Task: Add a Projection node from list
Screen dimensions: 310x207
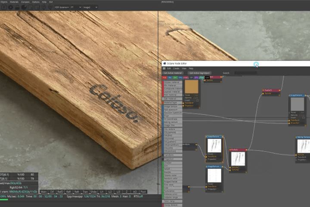Action: click(172, 159)
